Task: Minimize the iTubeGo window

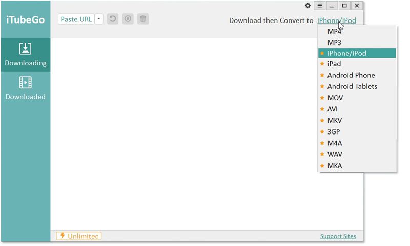Action: [332, 6]
